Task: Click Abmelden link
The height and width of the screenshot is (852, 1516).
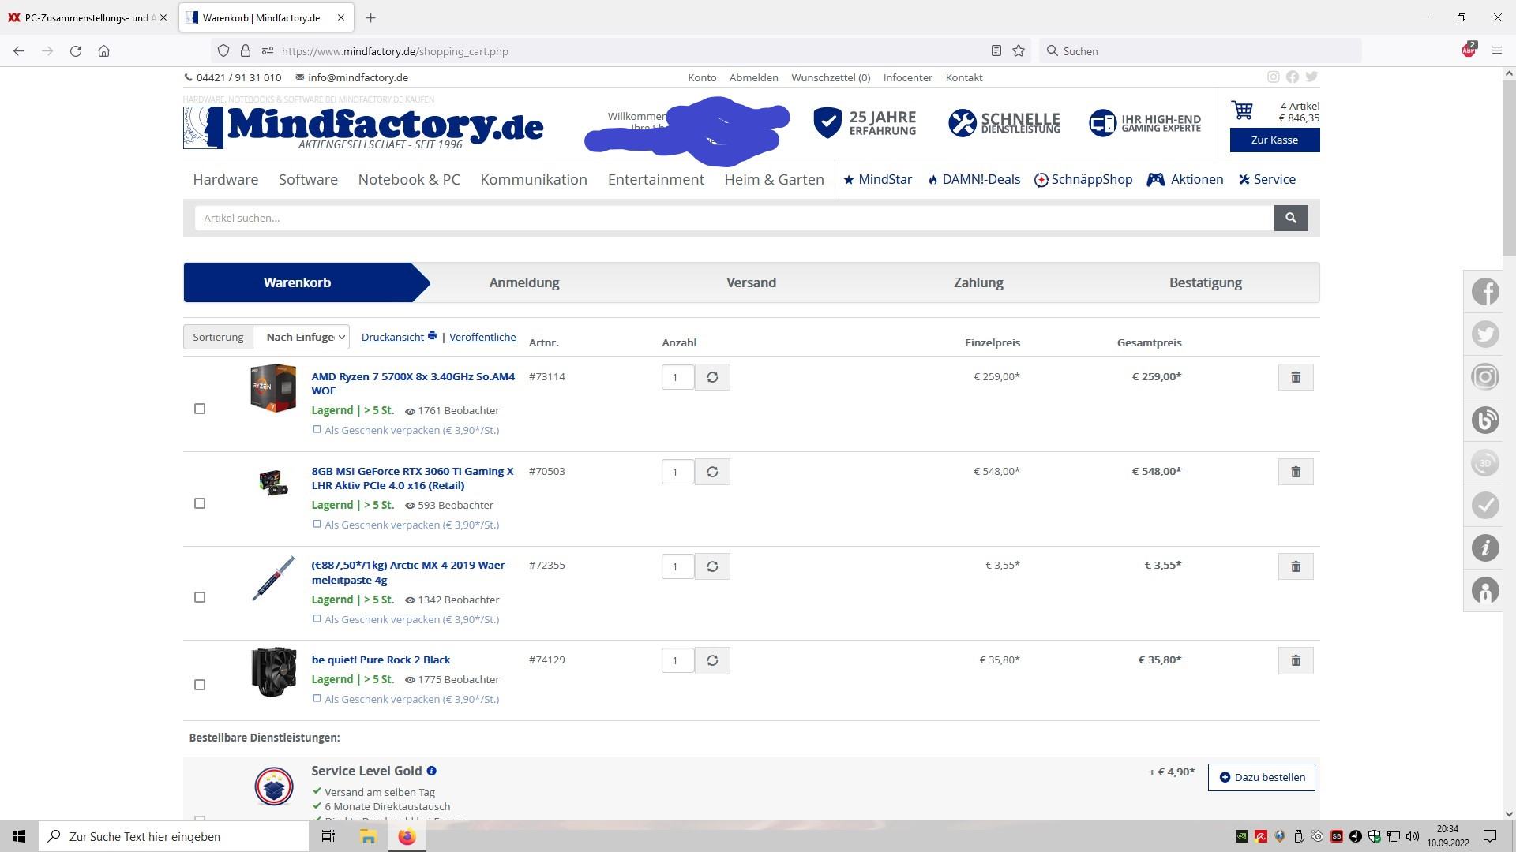Action: pyautogui.click(x=753, y=77)
